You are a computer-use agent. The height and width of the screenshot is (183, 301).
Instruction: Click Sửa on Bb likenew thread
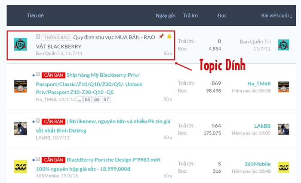coord(168,138)
